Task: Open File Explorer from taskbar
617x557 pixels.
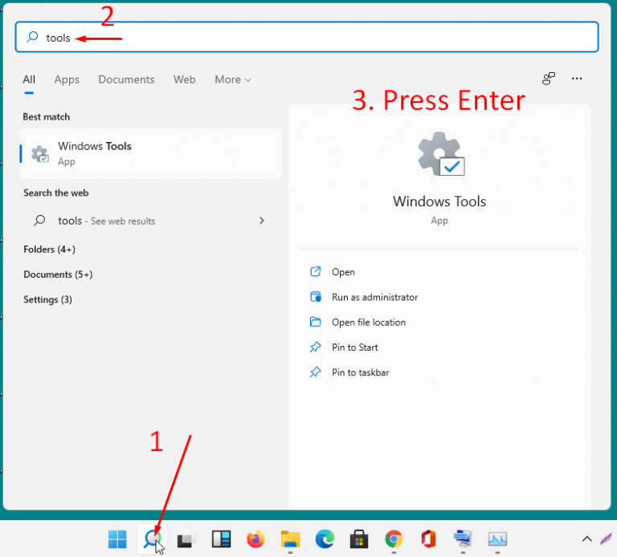Action: (290, 539)
